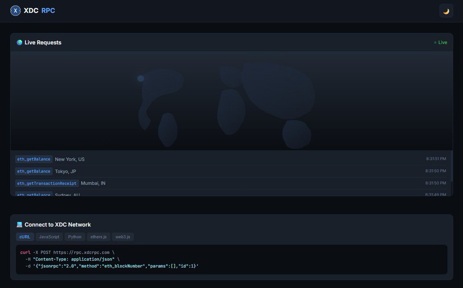
Task: Select the ethers.js tab
Action: point(98,237)
